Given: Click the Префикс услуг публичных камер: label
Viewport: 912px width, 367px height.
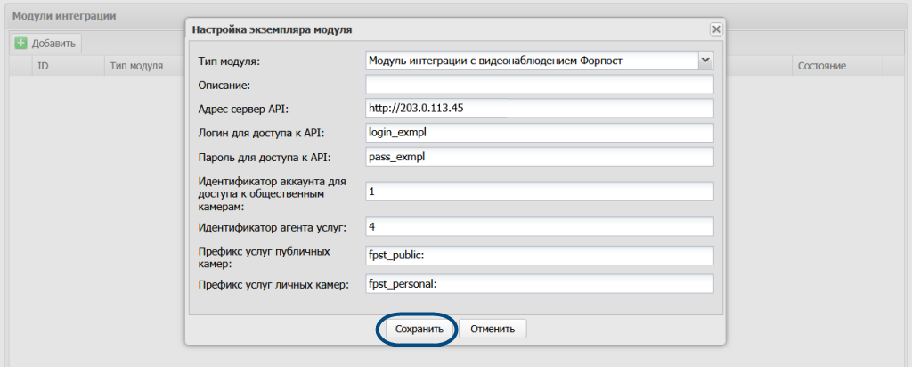Looking at the screenshot, I should (x=264, y=257).
